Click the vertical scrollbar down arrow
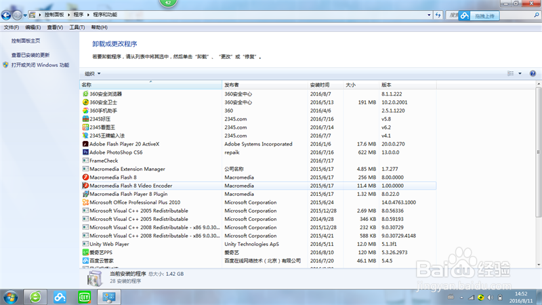This screenshot has height=305, width=542. pos(539,264)
